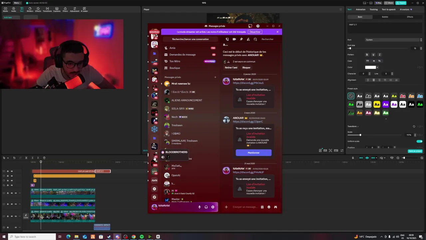Viewport: 426px width, 240px height.
Task: Open the Media panel in CapCut
Action: tap(5, 9)
